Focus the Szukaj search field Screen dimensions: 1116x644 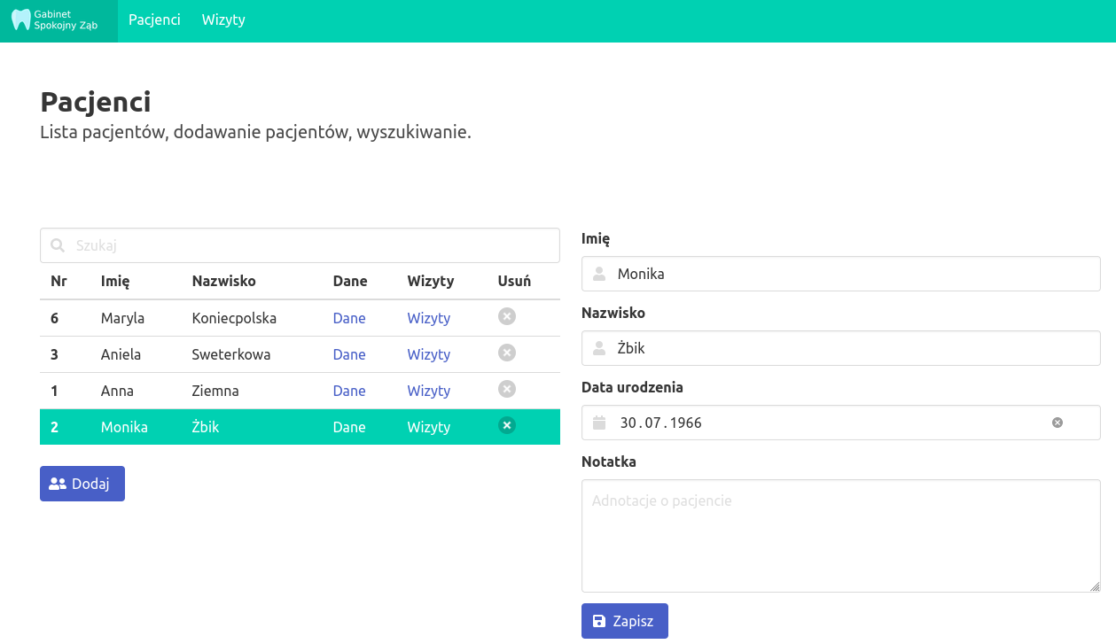coord(310,245)
